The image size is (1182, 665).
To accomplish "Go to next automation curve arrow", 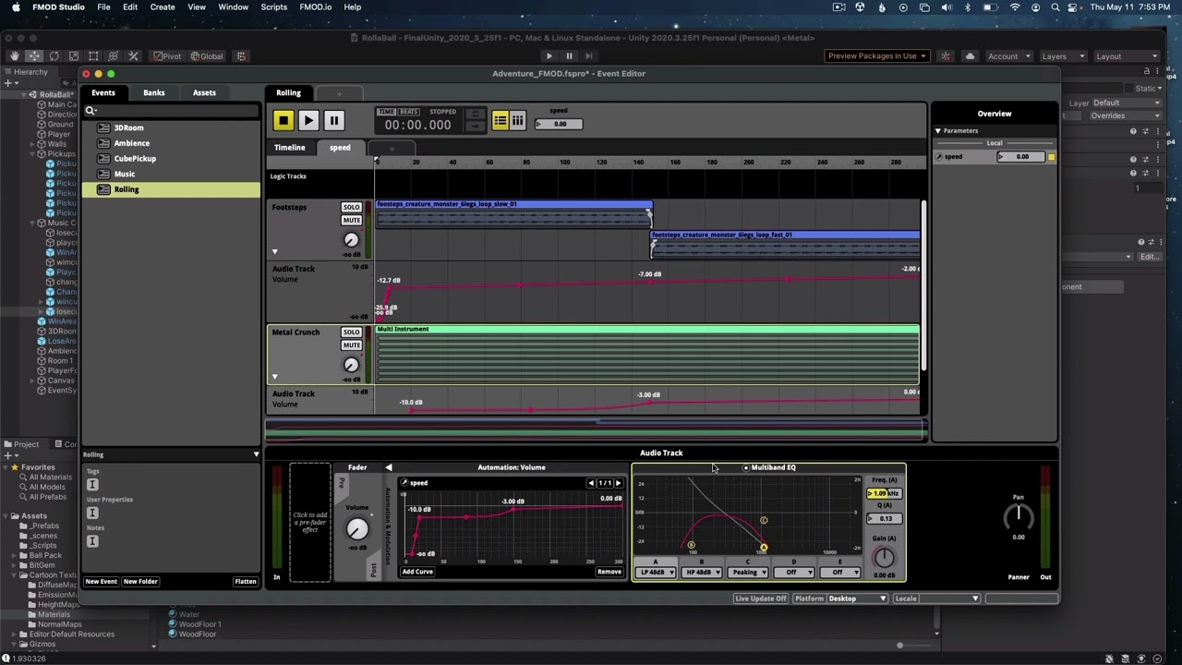I will (619, 483).
